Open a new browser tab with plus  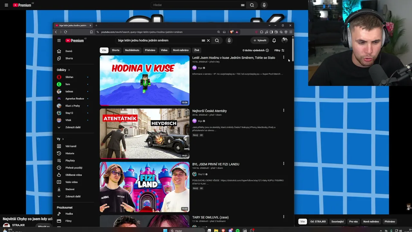coord(96,25)
